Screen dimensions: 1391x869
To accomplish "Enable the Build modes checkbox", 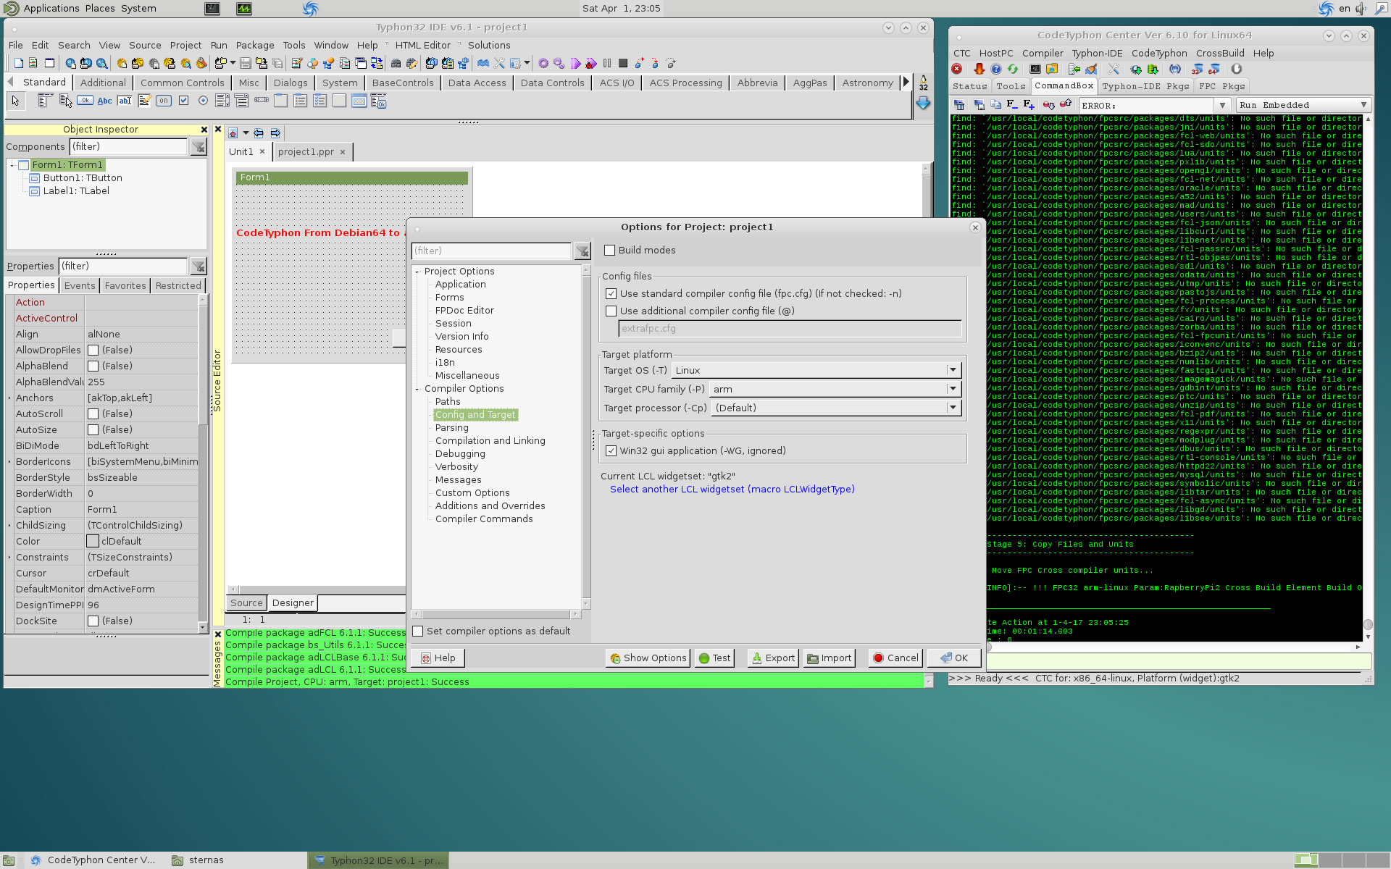I will click(x=610, y=250).
